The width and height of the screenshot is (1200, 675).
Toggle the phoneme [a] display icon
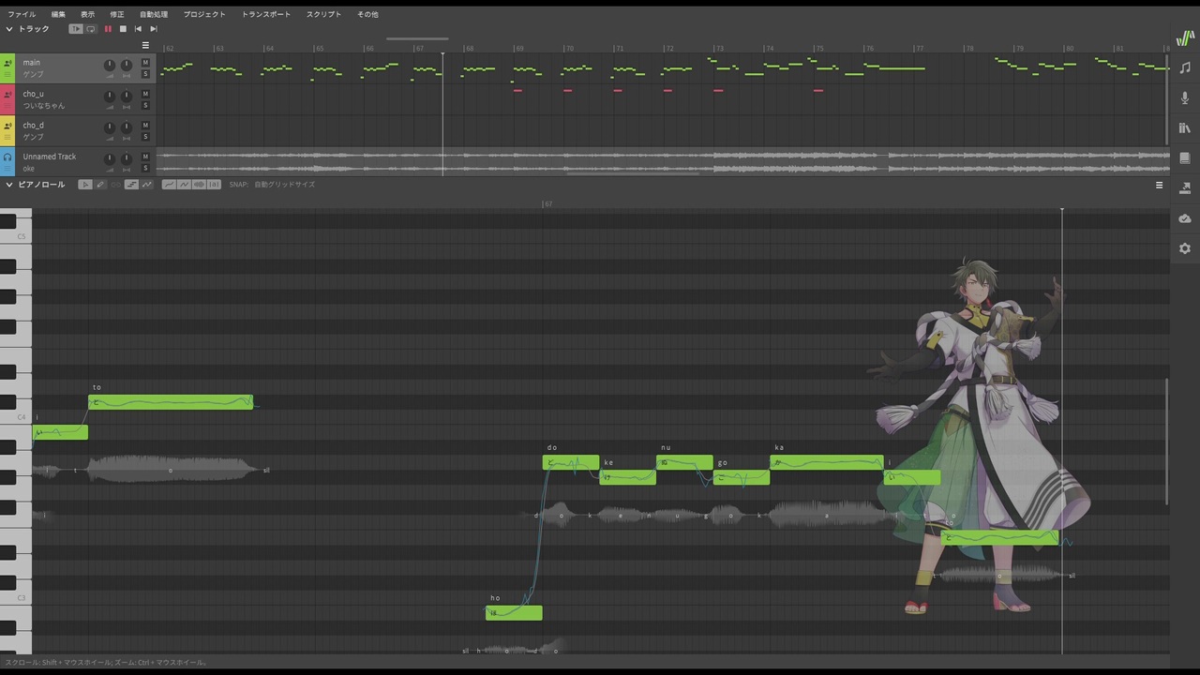215,185
